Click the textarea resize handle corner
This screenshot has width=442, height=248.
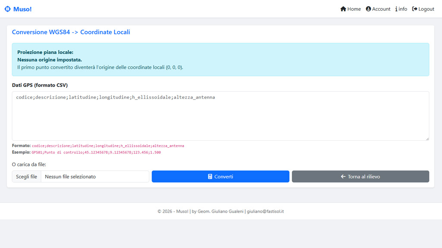click(427, 139)
